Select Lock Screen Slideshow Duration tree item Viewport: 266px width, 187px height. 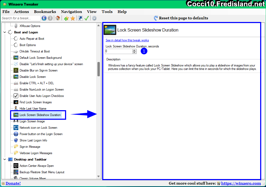(x=40, y=115)
